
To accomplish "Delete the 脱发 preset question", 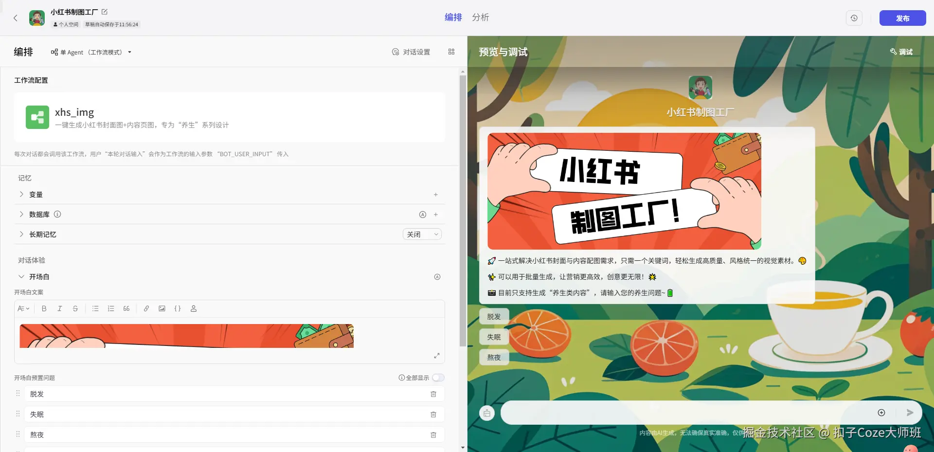I will pos(433,394).
